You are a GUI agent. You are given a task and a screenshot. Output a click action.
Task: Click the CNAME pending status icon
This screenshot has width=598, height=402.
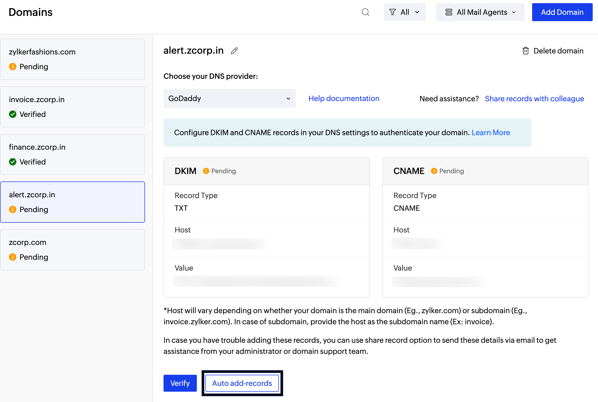tap(434, 171)
